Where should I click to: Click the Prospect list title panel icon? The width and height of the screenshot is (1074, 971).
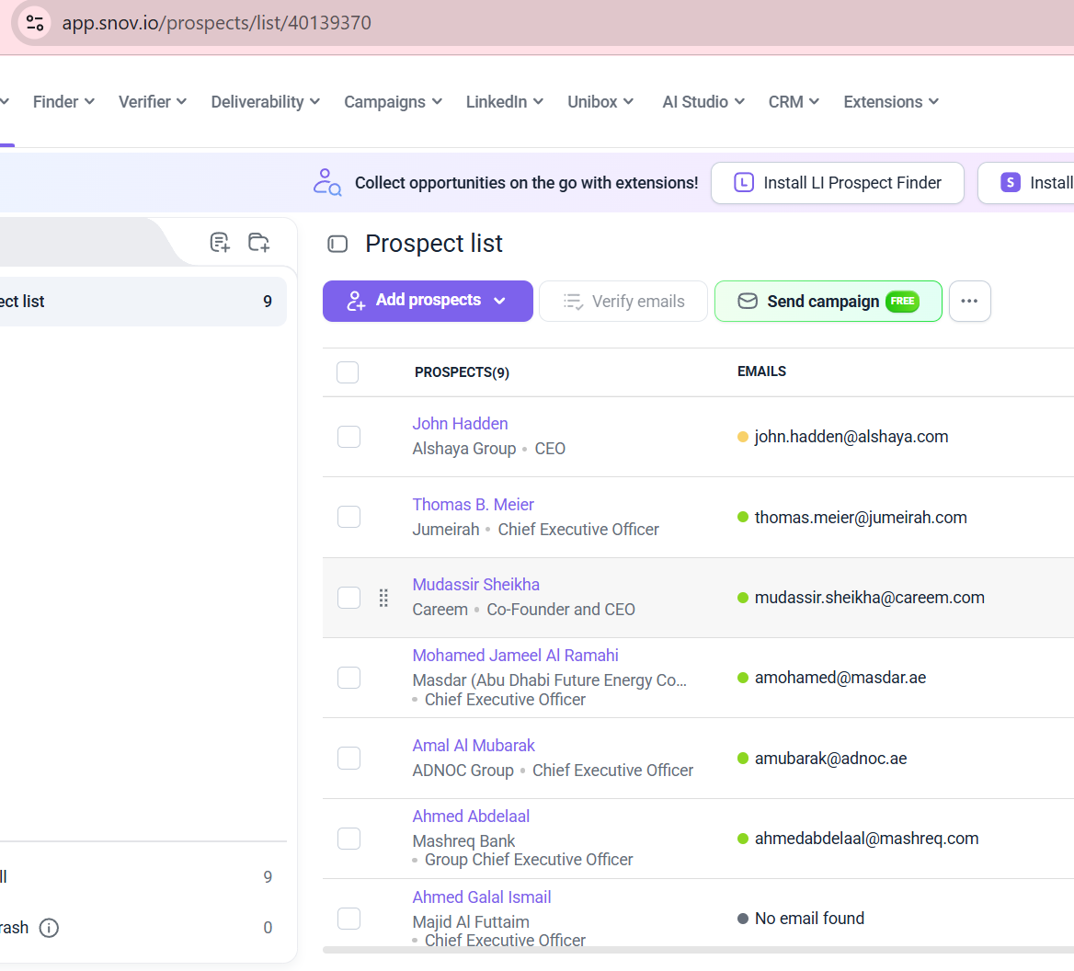337,244
